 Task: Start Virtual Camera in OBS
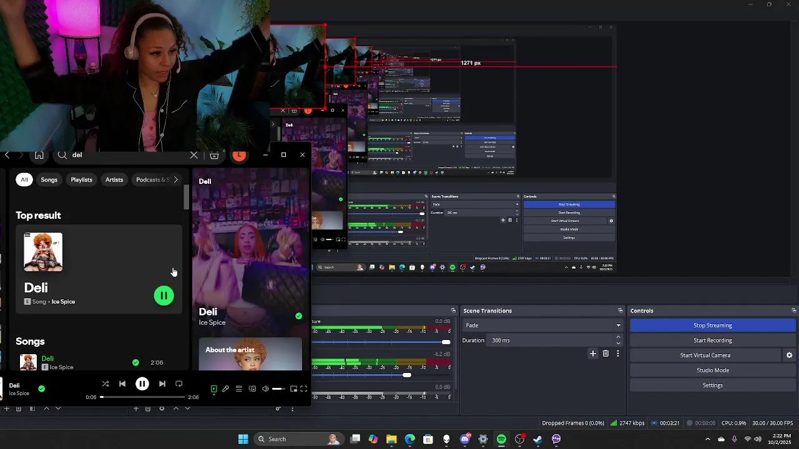pos(705,355)
